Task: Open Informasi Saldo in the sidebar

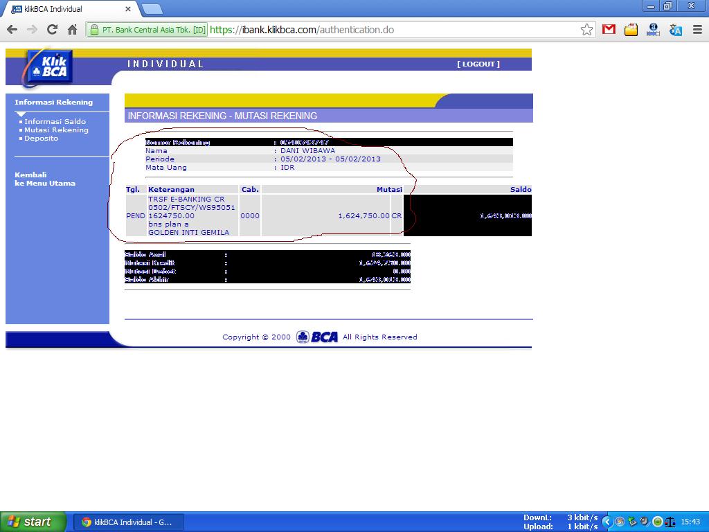Action: pos(55,121)
